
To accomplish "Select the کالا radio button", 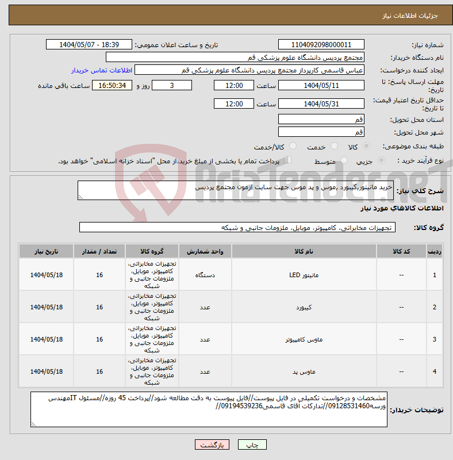I will pyautogui.click(x=366, y=146).
